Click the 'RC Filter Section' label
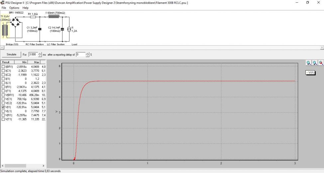 (x=35, y=44)
